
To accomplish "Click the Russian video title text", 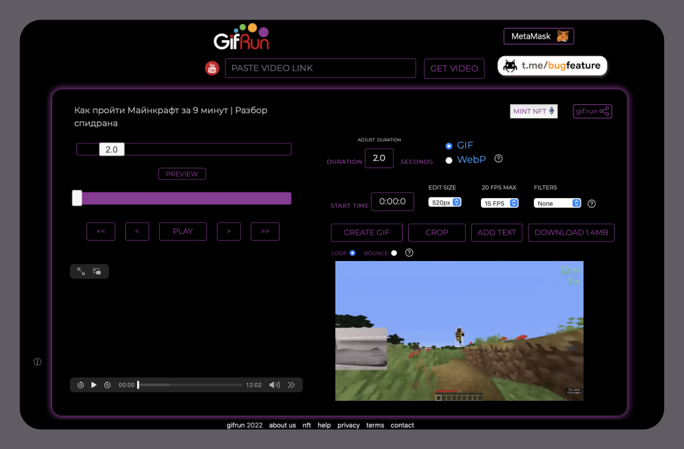I will pos(171,117).
